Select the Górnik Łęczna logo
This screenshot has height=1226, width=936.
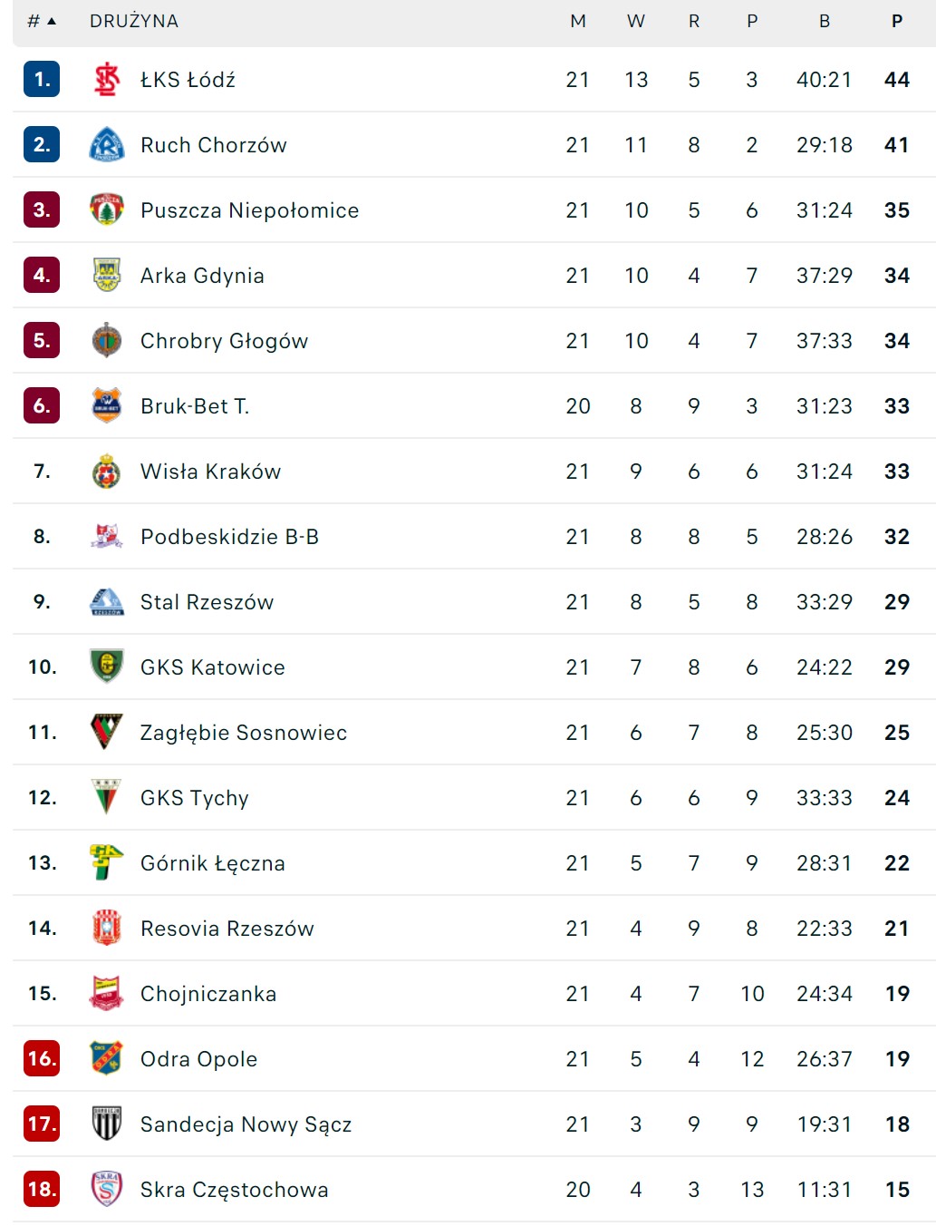107,862
